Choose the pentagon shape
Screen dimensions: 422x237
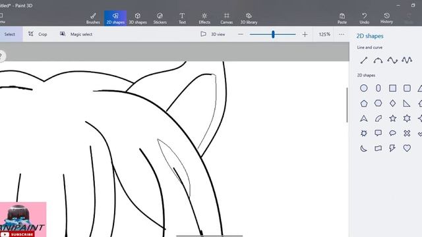pyautogui.click(x=364, y=103)
